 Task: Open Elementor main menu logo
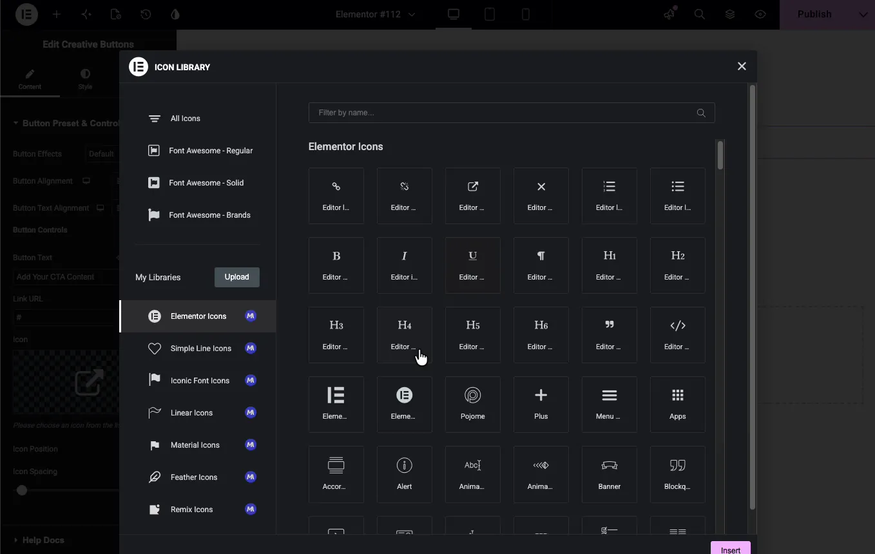pos(27,14)
